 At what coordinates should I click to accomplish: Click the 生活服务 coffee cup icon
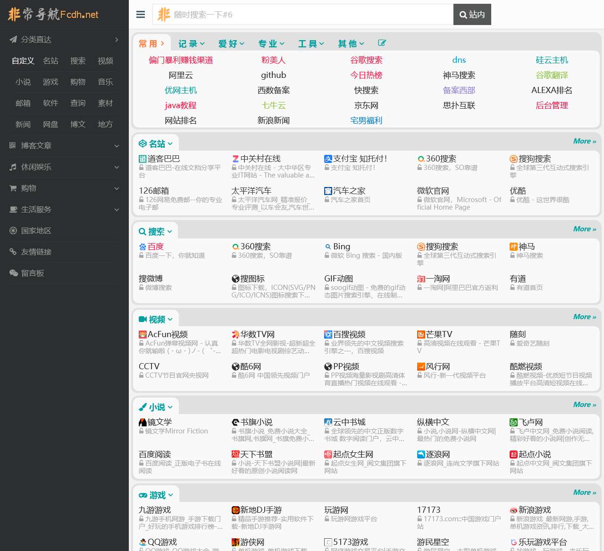pyautogui.click(x=13, y=209)
